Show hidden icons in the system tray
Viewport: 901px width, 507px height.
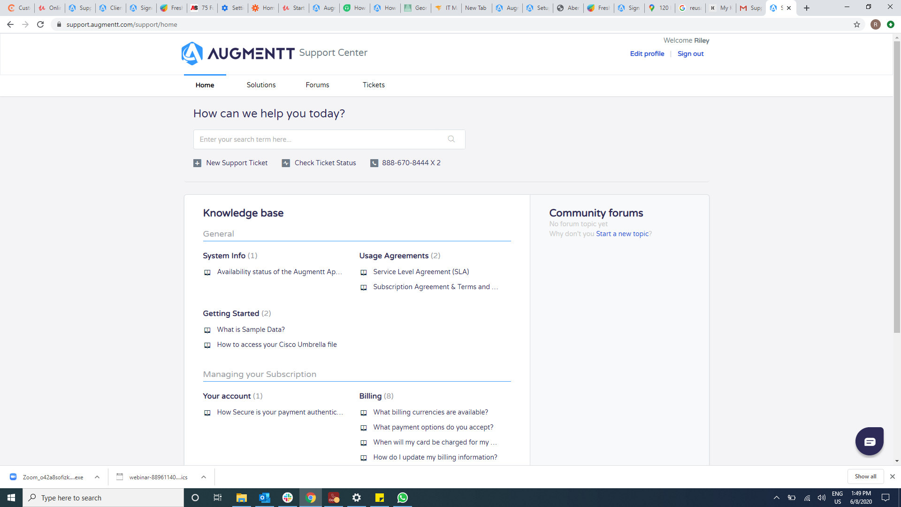pos(777,498)
